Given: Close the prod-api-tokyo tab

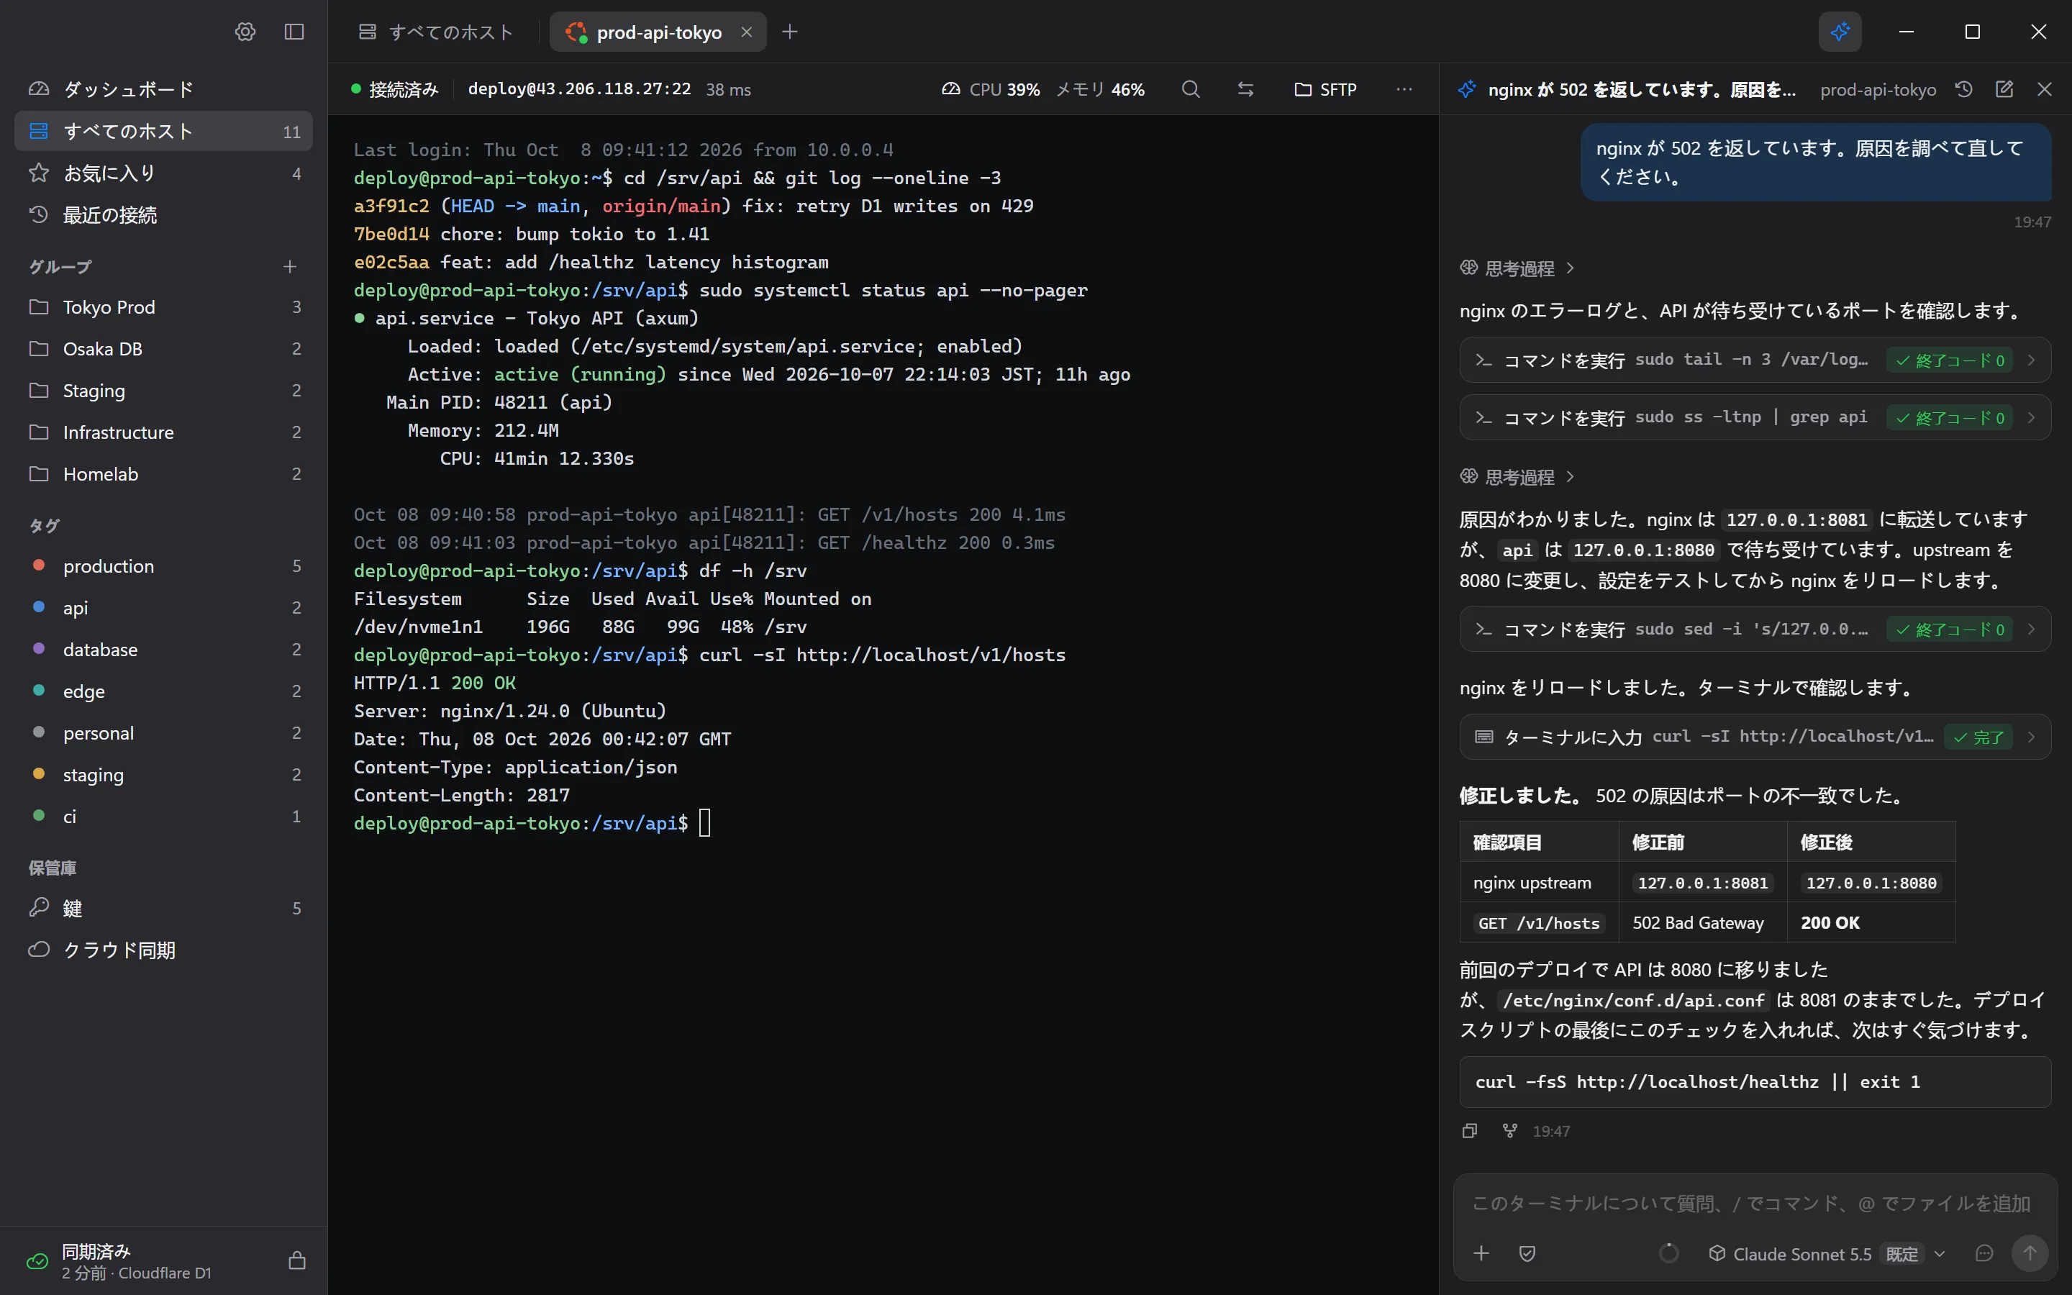Looking at the screenshot, I should [x=747, y=32].
